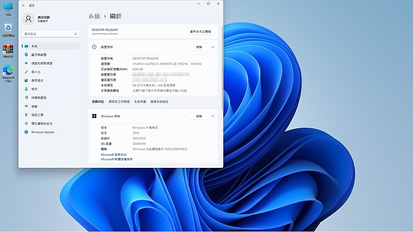413x232 pixels.
Task: Open the Microsoft 服務合約 link
Action: point(114,155)
